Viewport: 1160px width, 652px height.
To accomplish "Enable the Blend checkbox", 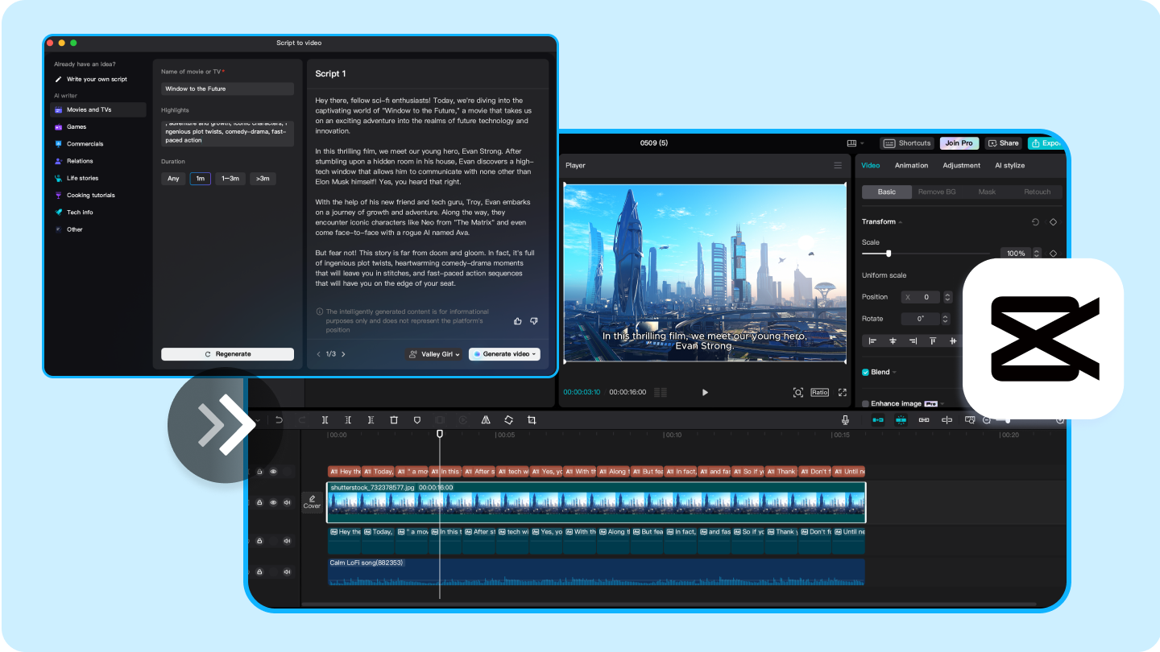I will [864, 373].
